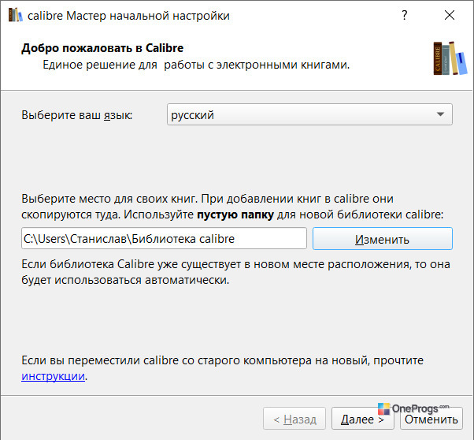Viewport: 474px width, 440px height.
Task: Click the disabled Назад button
Action: [x=294, y=419]
